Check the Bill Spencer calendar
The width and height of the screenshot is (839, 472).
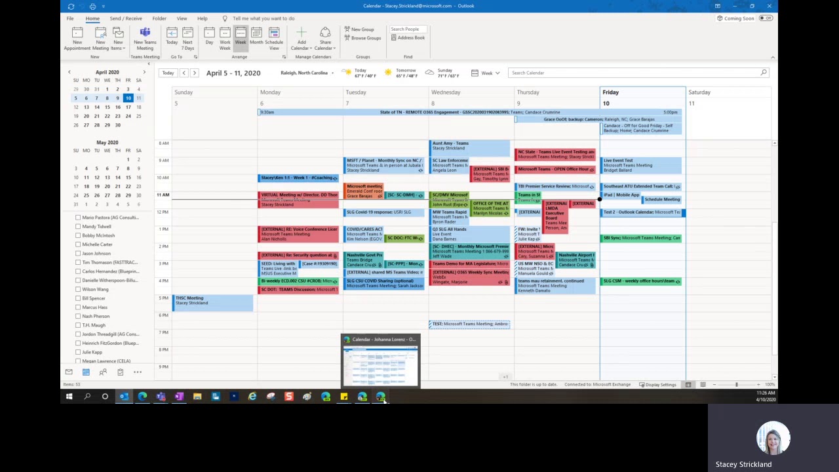point(78,298)
